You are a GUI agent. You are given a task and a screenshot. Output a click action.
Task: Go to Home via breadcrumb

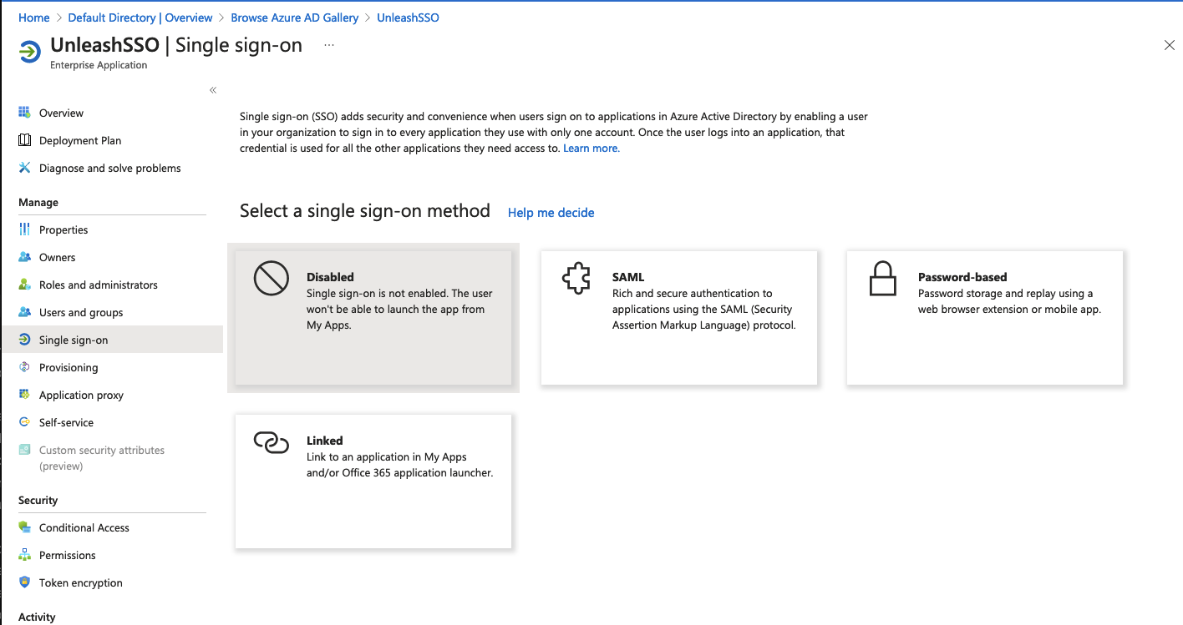coord(33,18)
